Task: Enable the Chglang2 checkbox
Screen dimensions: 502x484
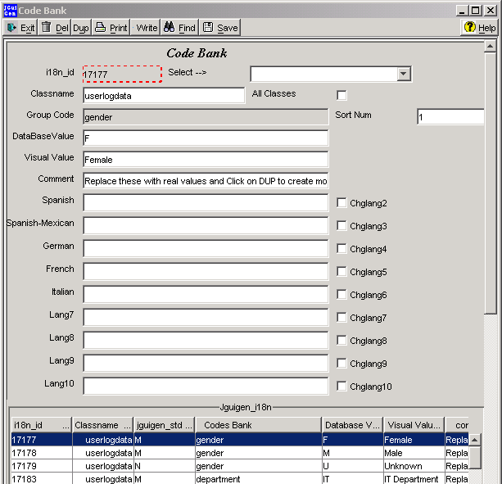Action: point(341,202)
